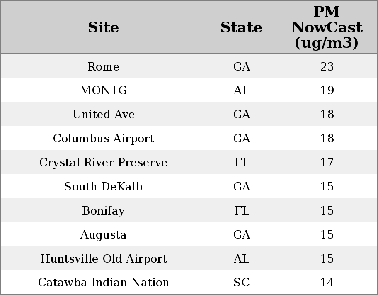378x295 pixels.
Task: Click the Site column header
Action: pos(104,27)
